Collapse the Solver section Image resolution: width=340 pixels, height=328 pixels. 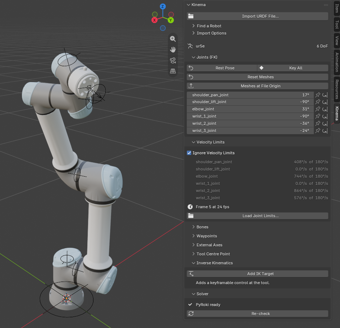click(193, 294)
